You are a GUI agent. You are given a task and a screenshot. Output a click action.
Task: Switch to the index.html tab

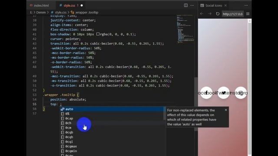tap(40, 6)
